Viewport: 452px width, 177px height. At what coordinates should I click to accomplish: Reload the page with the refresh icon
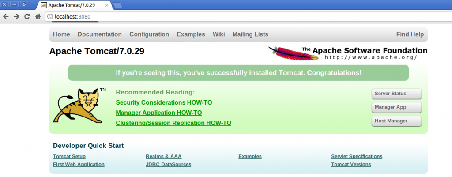pyautogui.click(x=27, y=17)
